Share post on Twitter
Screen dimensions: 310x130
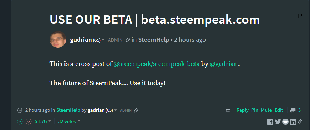click(x=278, y=122)
